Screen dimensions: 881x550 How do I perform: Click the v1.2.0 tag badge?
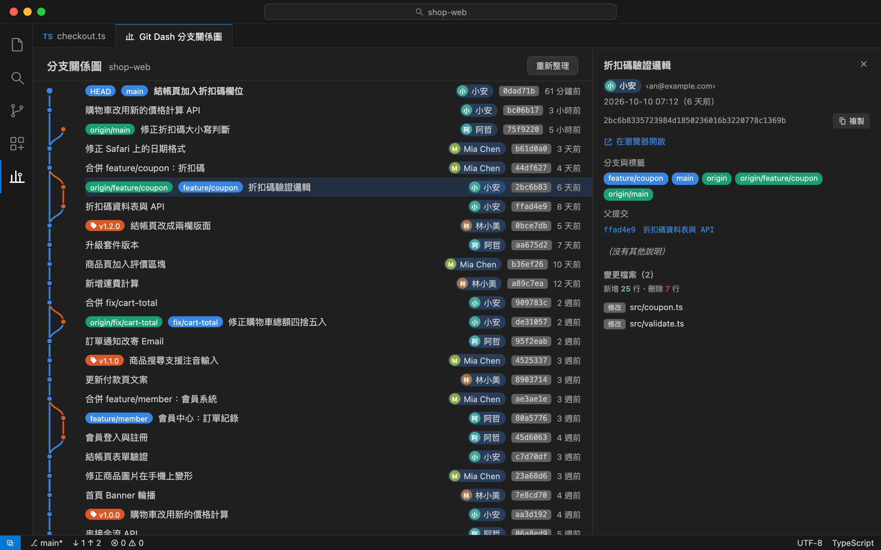(105, 226)
